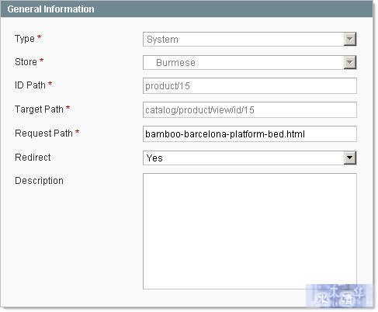Screen dimensions: 378x312
Task: Click the Request Path label
Action: (43, 133)
